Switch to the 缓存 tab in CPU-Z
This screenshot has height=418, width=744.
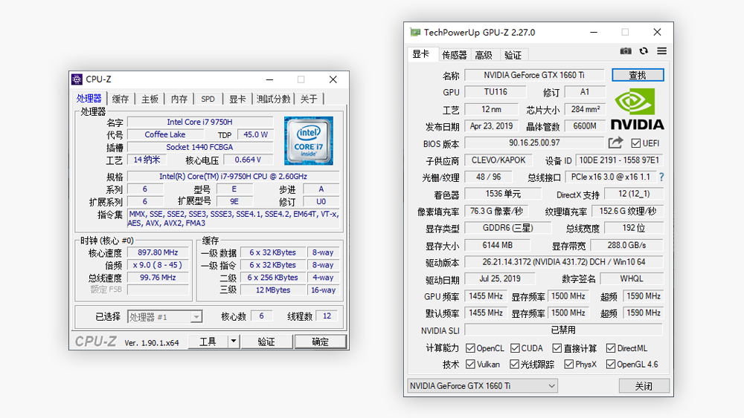pos(121,99)
